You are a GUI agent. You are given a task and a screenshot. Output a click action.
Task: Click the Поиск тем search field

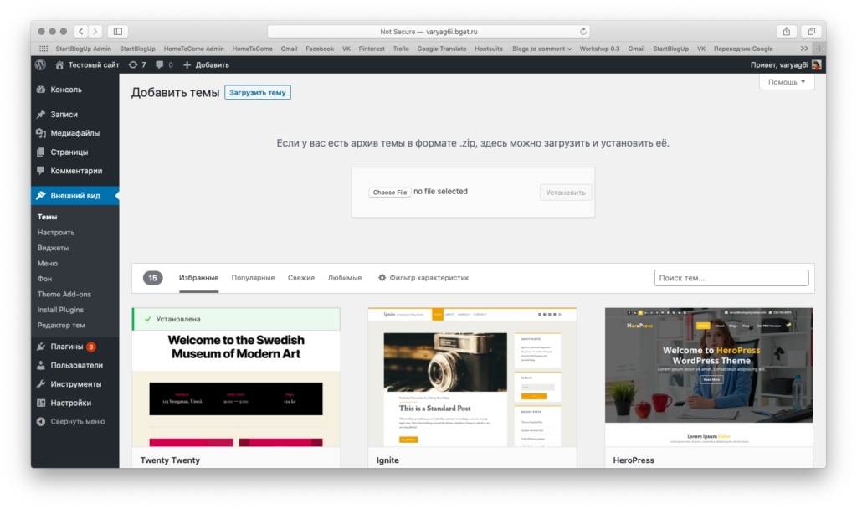tap(731, 278)
